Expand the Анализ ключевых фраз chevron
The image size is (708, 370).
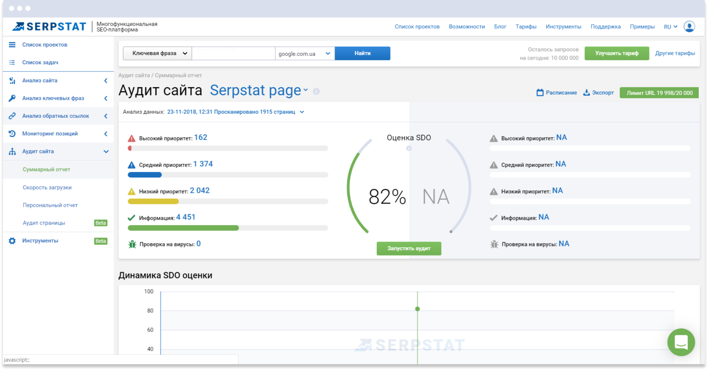pos(106,98)
